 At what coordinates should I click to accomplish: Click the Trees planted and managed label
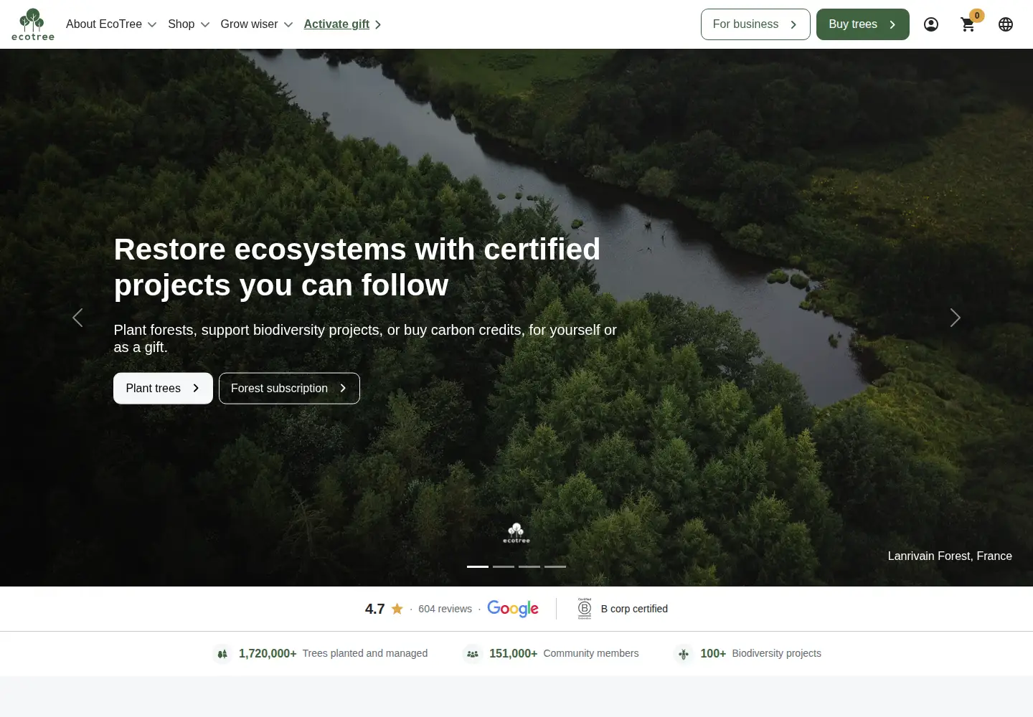(365, 654)
